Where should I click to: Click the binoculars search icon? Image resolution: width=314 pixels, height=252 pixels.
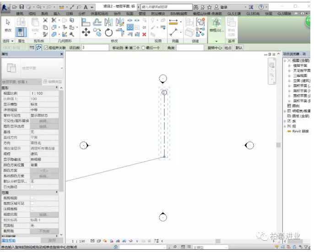(195, 7)
